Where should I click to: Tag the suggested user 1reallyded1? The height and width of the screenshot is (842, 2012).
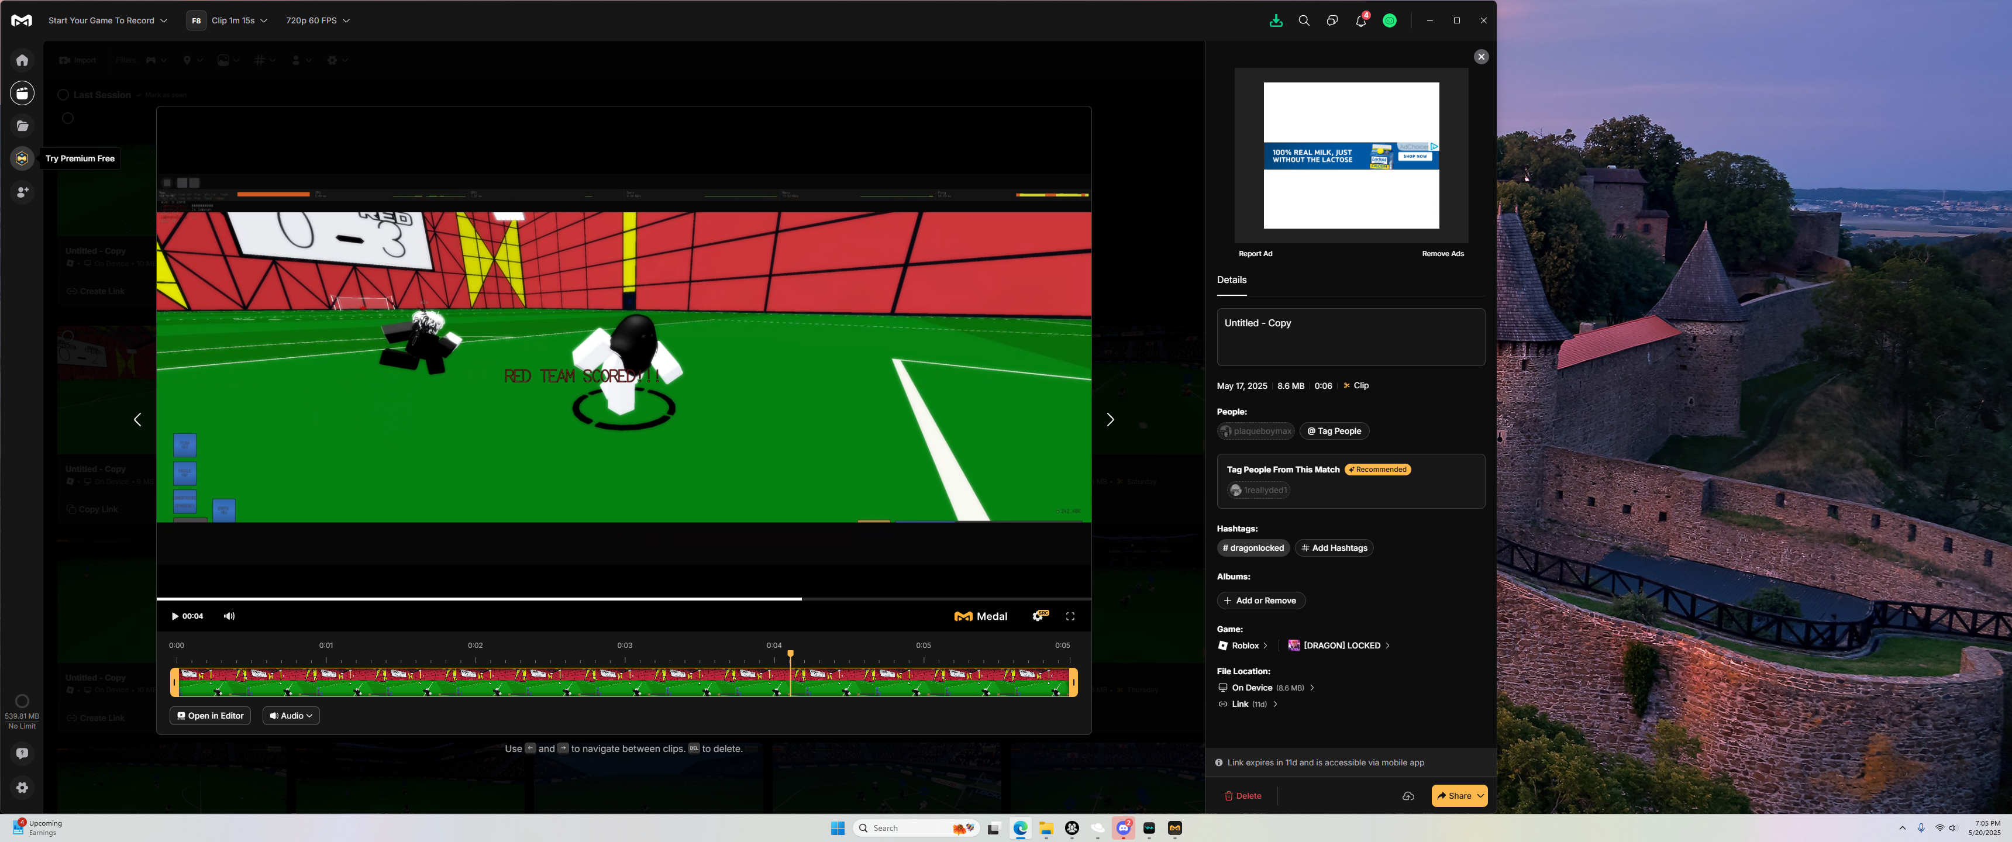pos(1258,491)
